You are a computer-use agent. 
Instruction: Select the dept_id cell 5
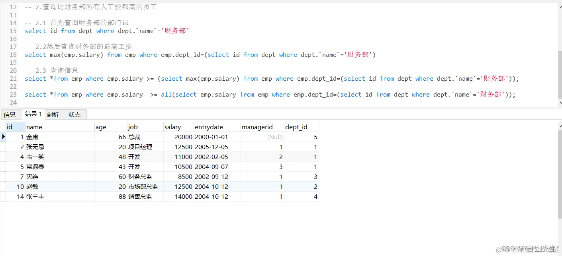click(x=302, y=137)
